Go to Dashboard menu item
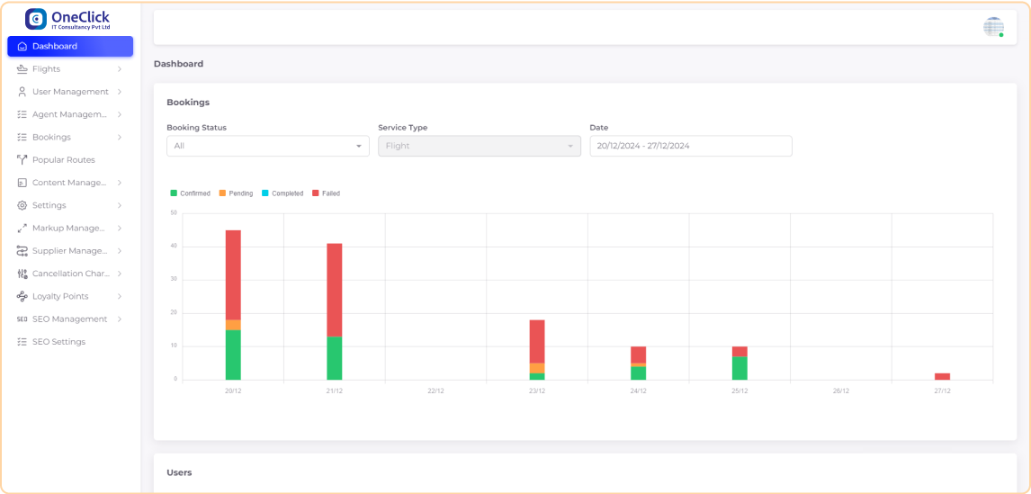The image size is (1031, 494). click(70, 47)
